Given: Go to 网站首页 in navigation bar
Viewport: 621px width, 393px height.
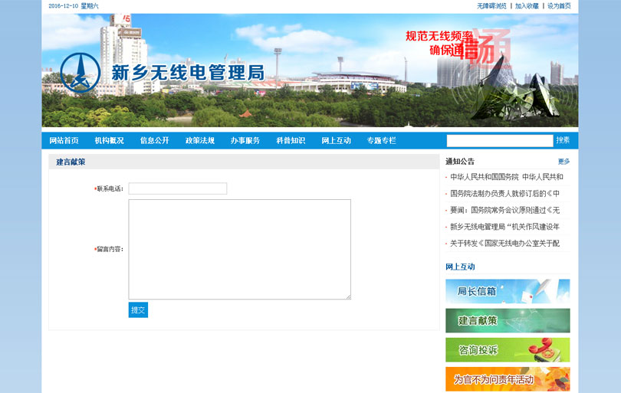Looking at the screenshot, I should click(64, 141).
